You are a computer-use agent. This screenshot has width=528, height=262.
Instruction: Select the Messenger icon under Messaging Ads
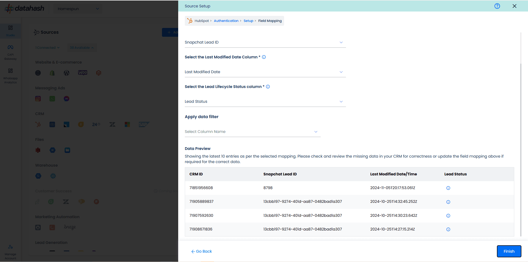[x=67, y=99]
